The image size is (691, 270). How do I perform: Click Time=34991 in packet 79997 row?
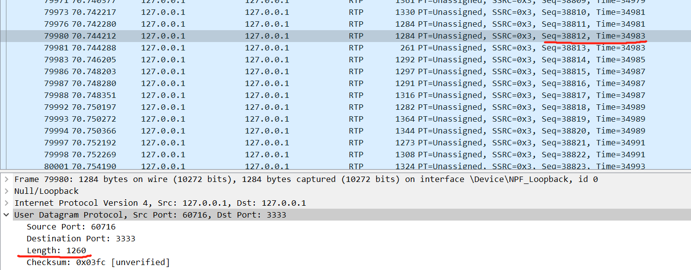(621, 142)
